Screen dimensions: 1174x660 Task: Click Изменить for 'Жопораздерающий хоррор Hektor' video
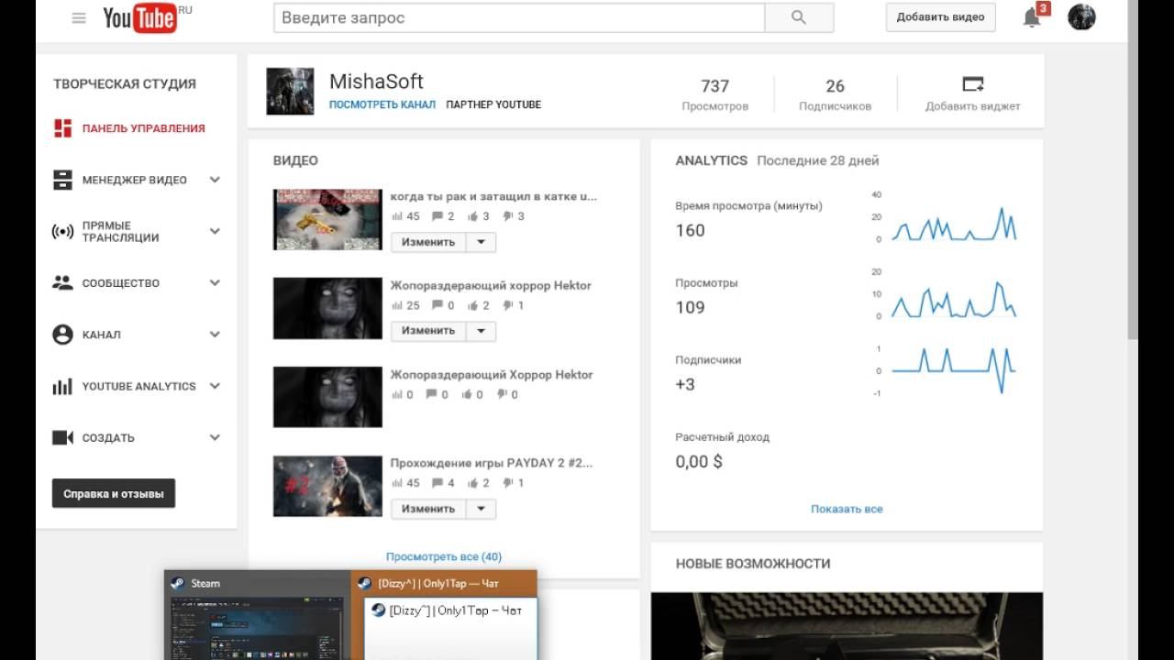(428, 331)
